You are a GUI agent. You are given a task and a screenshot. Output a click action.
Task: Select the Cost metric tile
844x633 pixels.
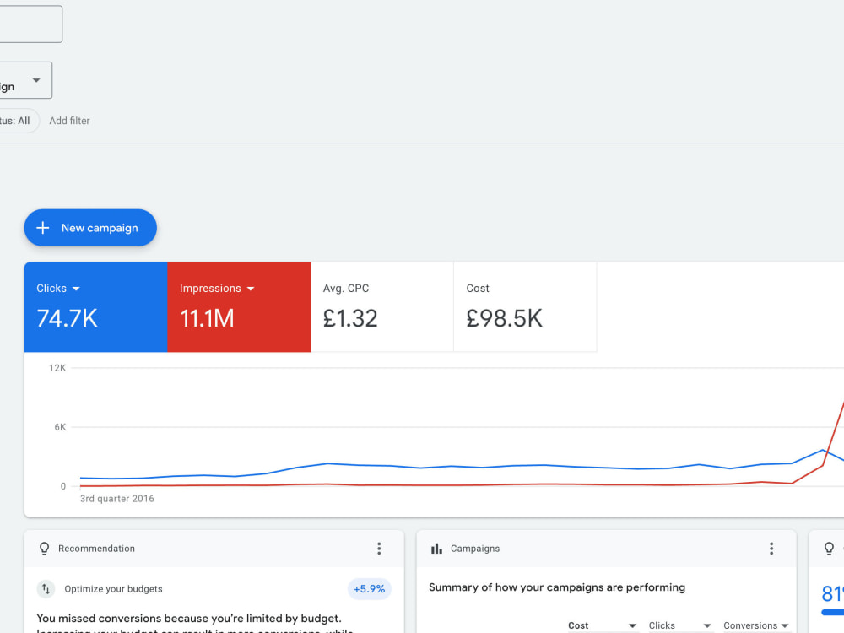click(525, 307)
